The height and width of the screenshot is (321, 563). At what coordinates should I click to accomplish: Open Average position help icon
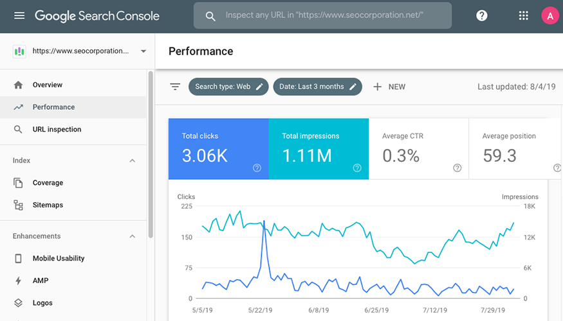[x=557, y=168]
